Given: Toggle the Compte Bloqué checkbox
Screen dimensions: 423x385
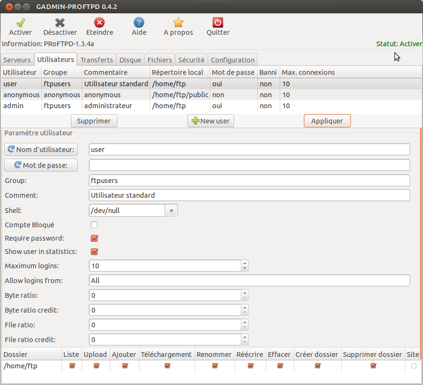Looking at the screenshot, I should pyautogui.click(x=94, y=225).
